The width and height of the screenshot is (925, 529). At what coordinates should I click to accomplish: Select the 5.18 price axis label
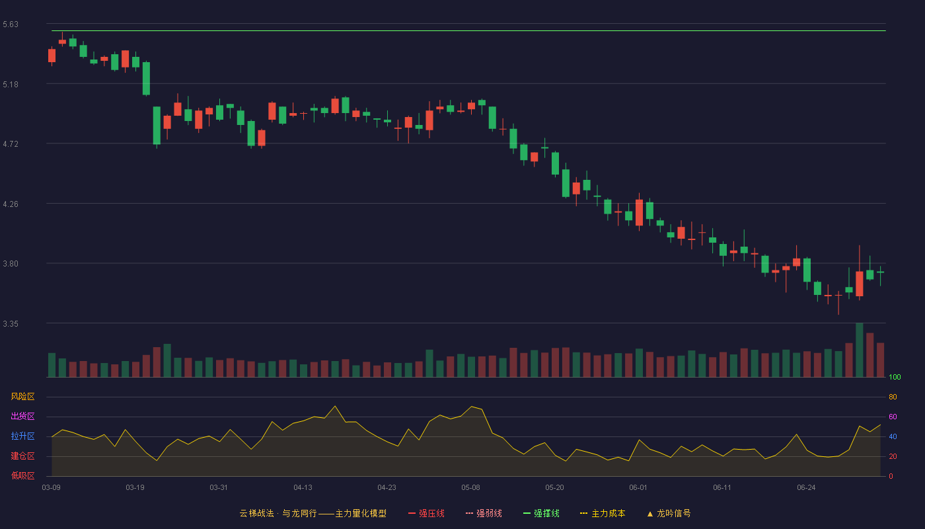11,85
